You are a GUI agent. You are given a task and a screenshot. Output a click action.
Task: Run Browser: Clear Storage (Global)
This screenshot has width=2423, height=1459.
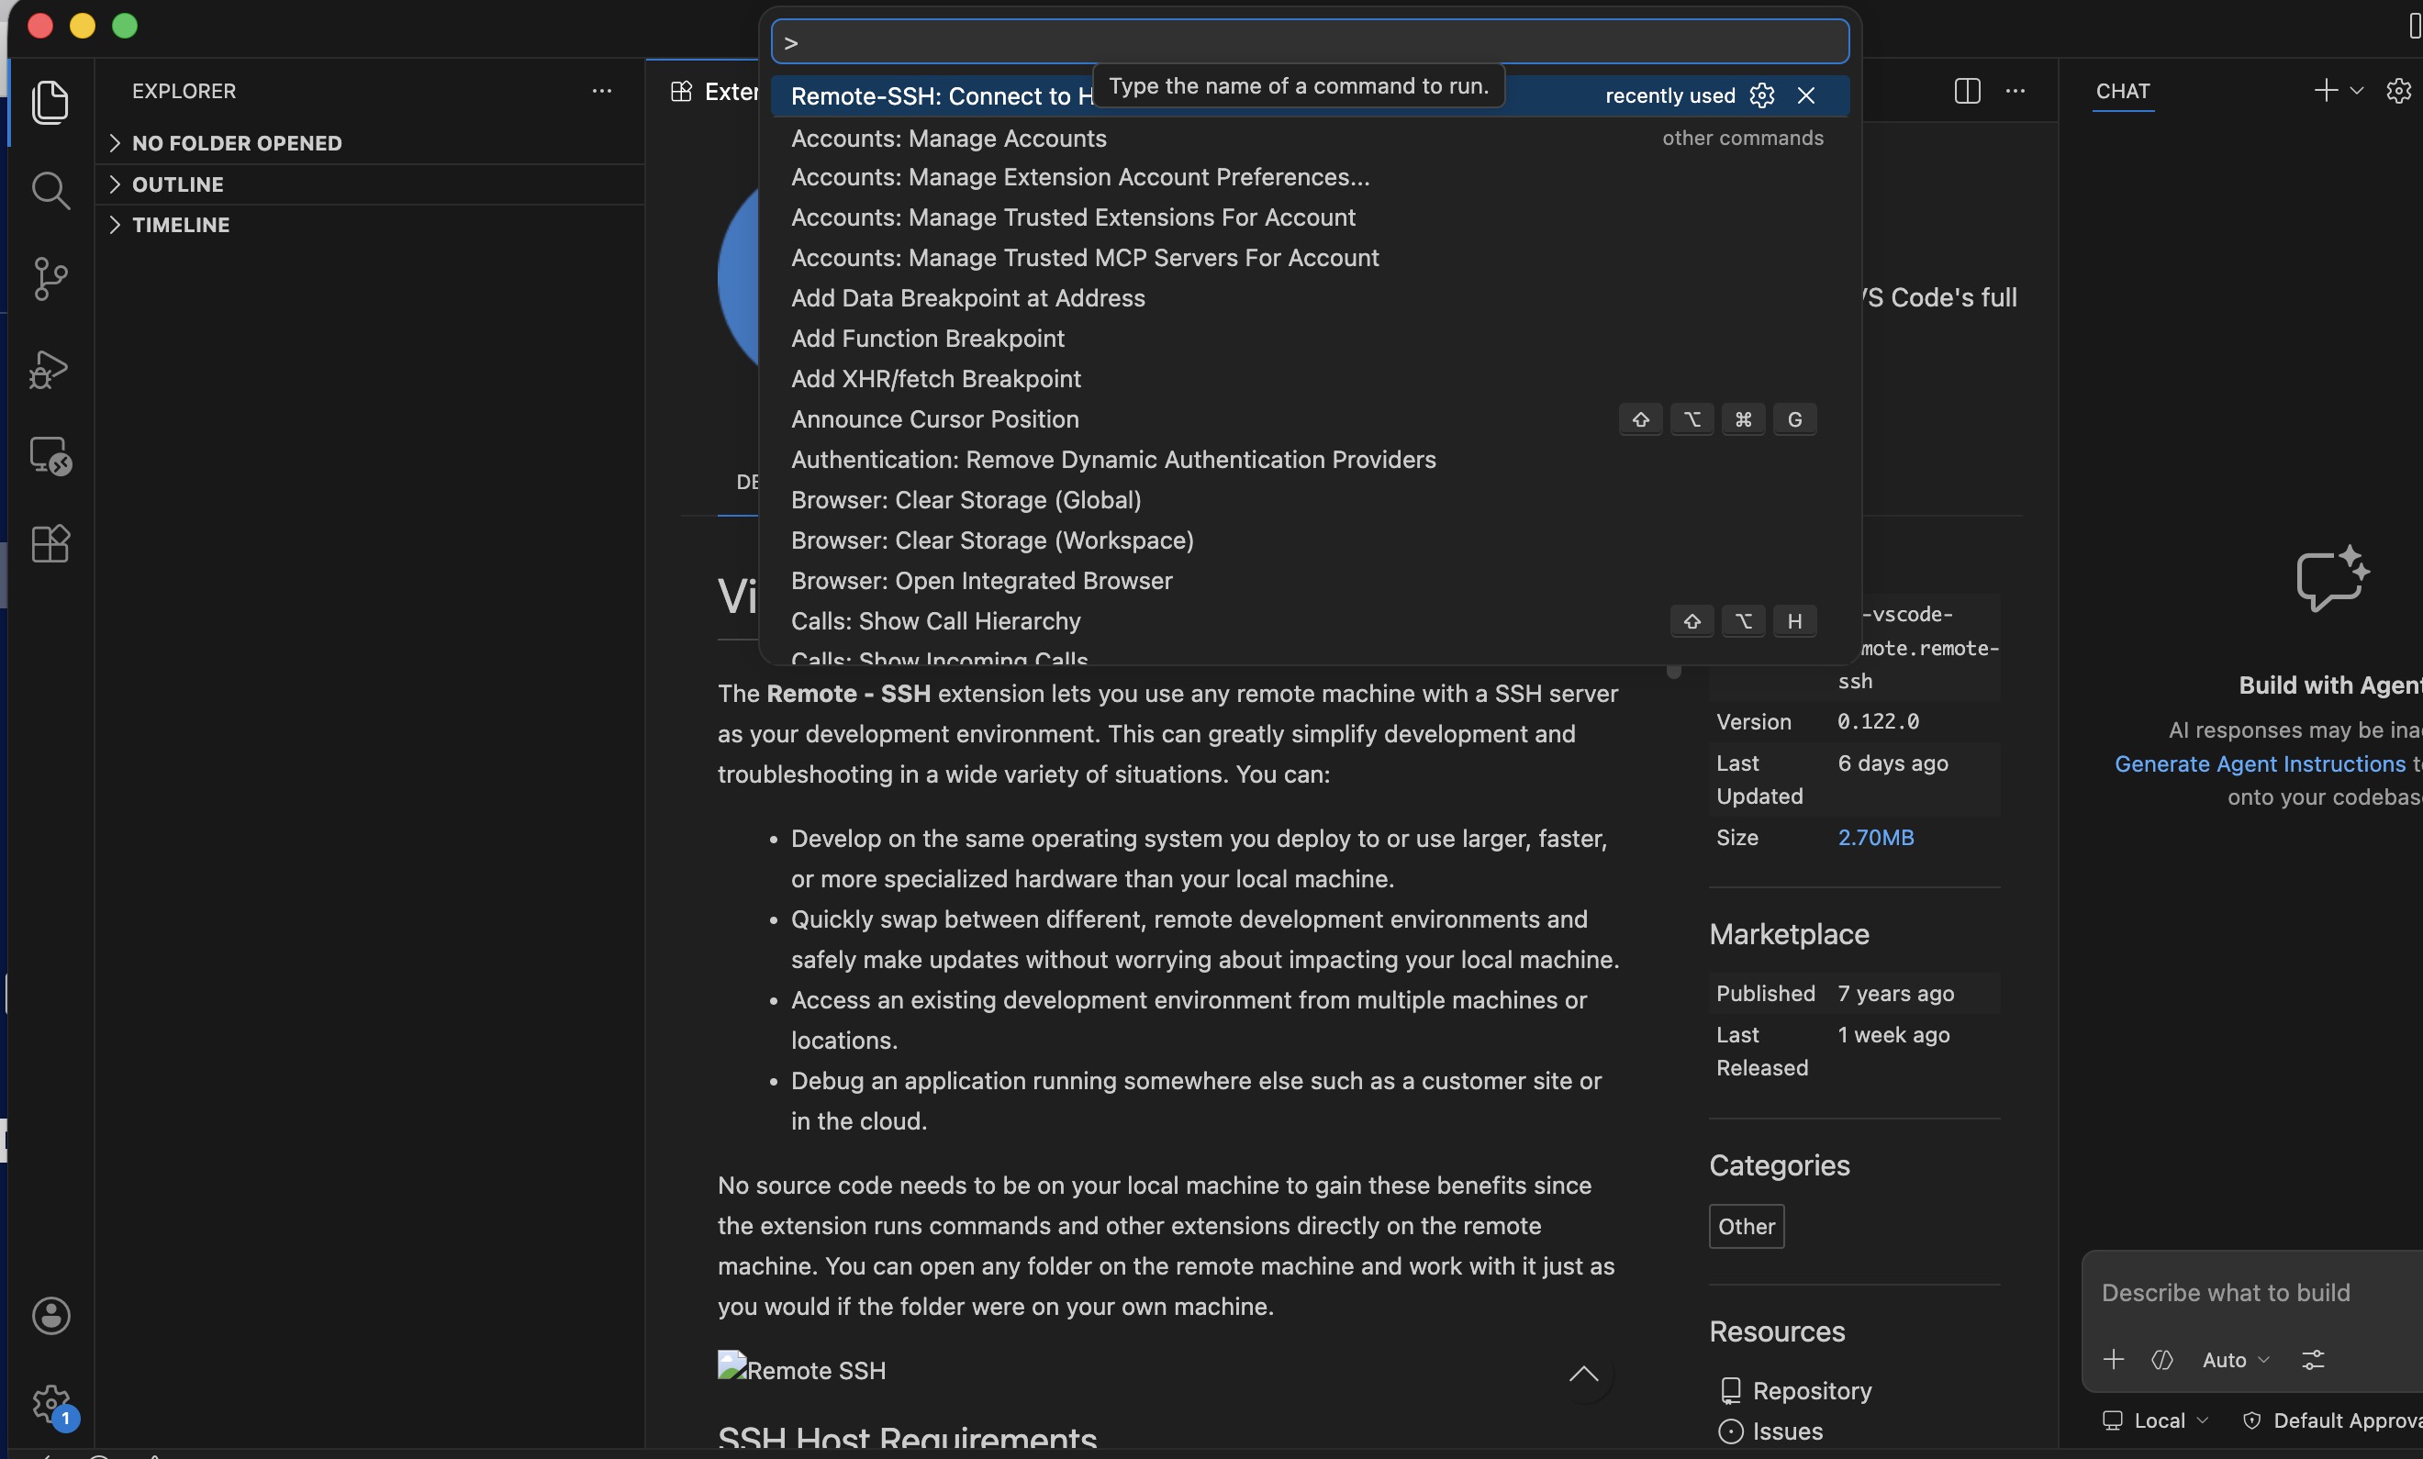(1310, 499)
